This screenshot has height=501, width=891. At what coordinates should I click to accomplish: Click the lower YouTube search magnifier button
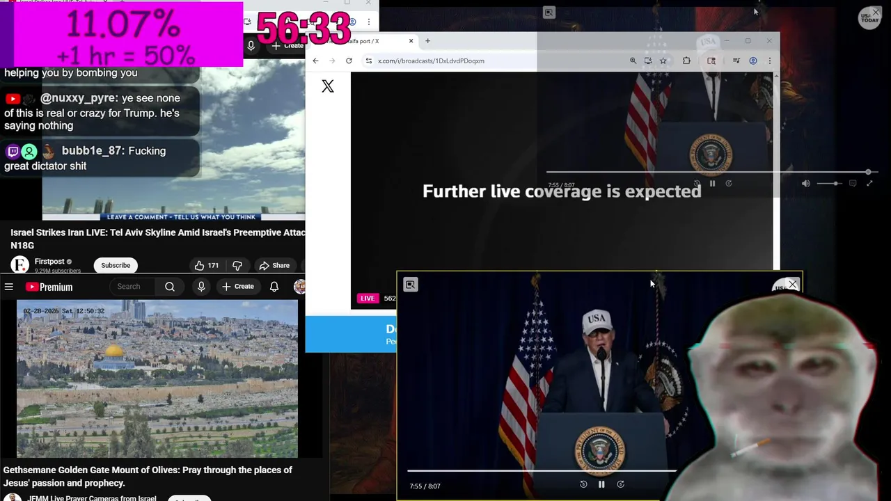pyautogui.click(x=170, y=287)
